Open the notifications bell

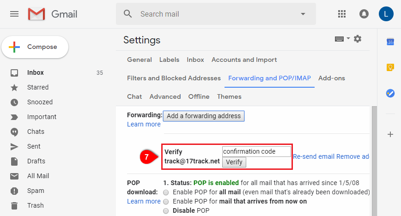coord(364,14)
